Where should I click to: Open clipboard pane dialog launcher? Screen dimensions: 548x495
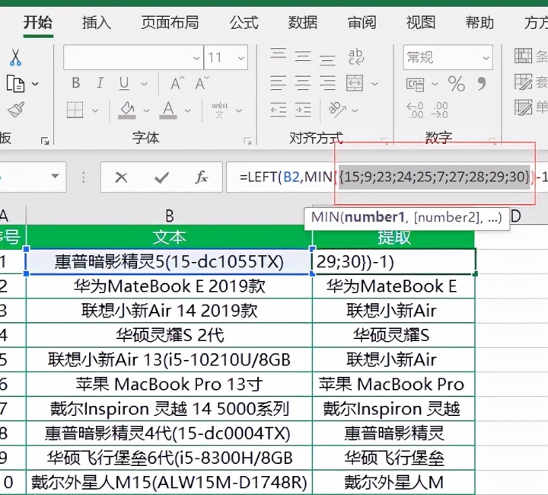[45, 141]
